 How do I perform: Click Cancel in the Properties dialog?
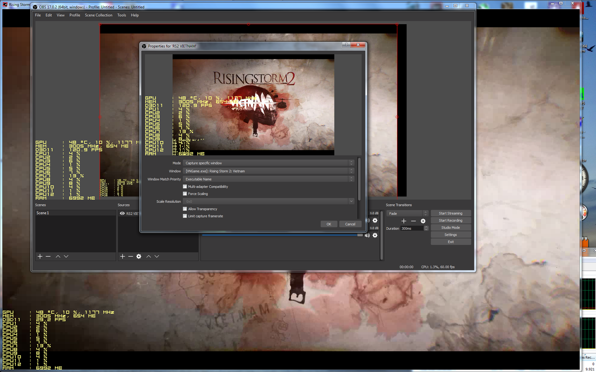pos(350,224)
